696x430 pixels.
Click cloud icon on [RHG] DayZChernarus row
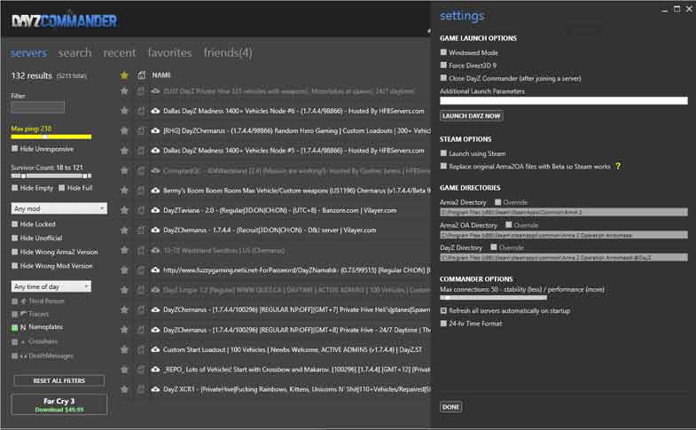[155, 131]
